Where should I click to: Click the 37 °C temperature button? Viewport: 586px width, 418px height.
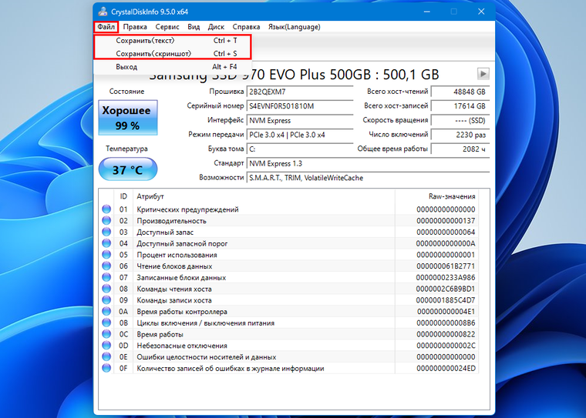128,169
